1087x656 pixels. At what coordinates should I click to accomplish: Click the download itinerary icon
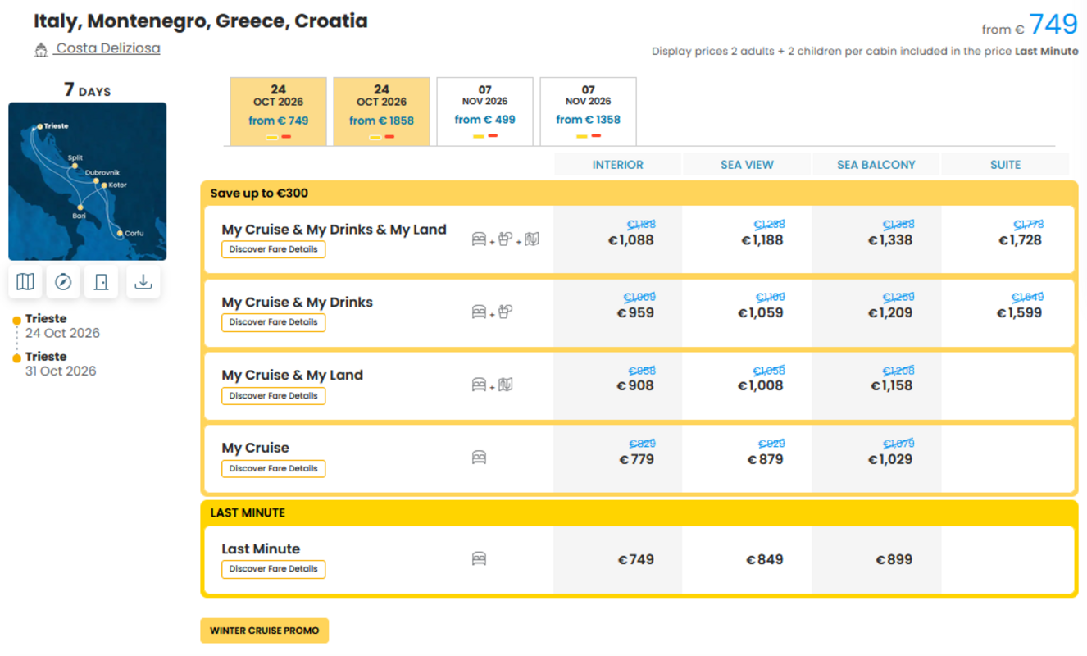(x=143, y=282)
